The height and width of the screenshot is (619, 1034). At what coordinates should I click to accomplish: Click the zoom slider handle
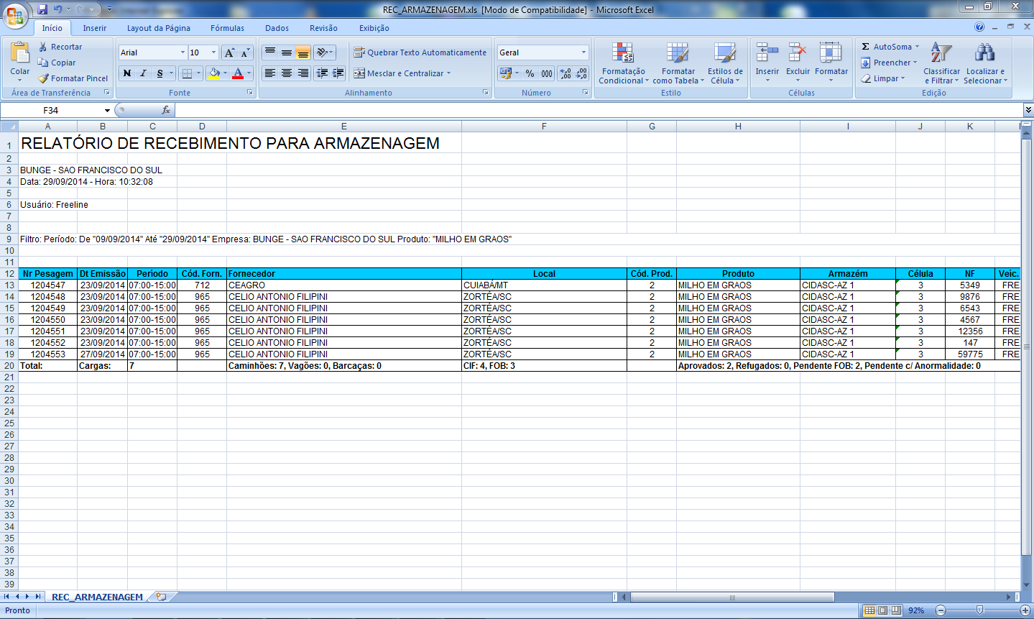[979, 610]
